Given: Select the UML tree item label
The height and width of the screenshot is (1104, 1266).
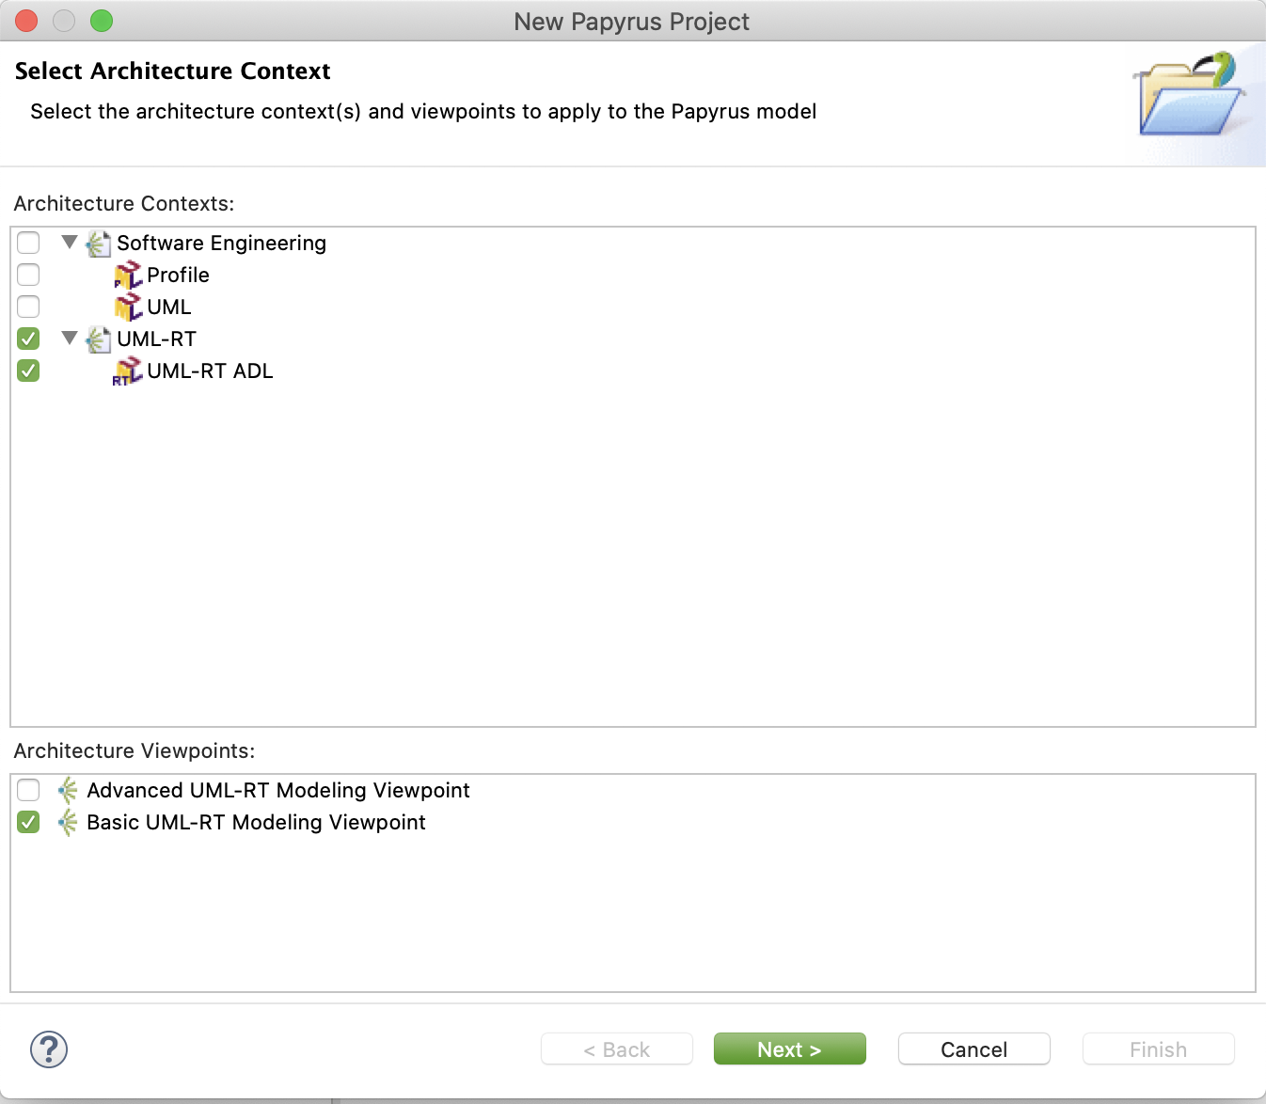Looking at the screenshot, I should click(x=169, y=308).
